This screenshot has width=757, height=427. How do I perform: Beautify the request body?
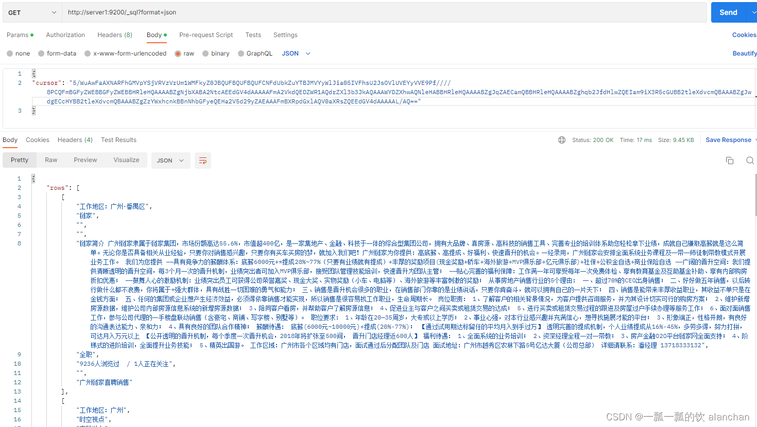click(x=745, y=54)
